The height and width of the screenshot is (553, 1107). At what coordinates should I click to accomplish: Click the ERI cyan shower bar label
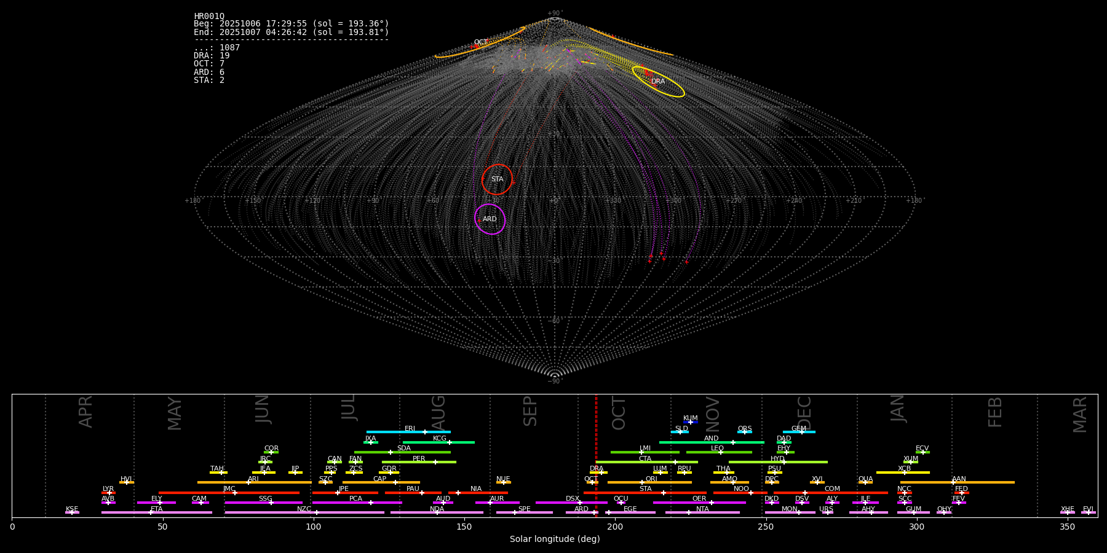[410, 429]
